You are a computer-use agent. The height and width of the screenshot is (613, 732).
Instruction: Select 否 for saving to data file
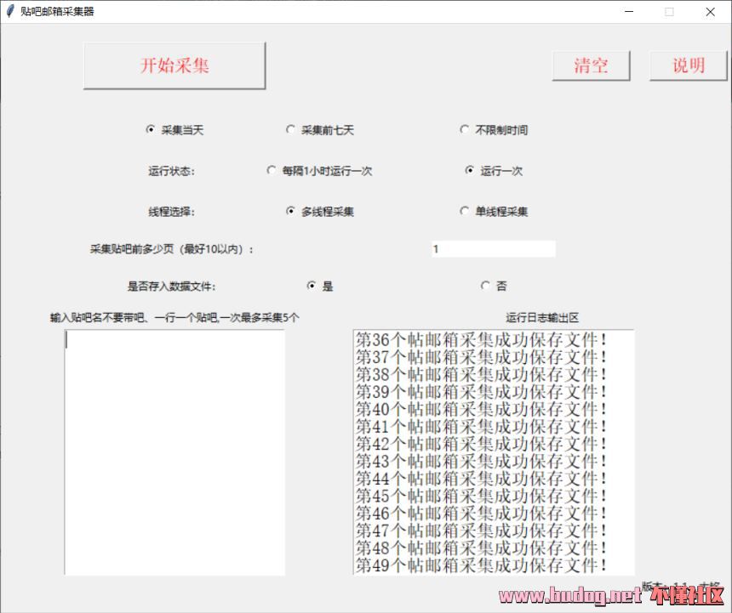pos(486,287)
